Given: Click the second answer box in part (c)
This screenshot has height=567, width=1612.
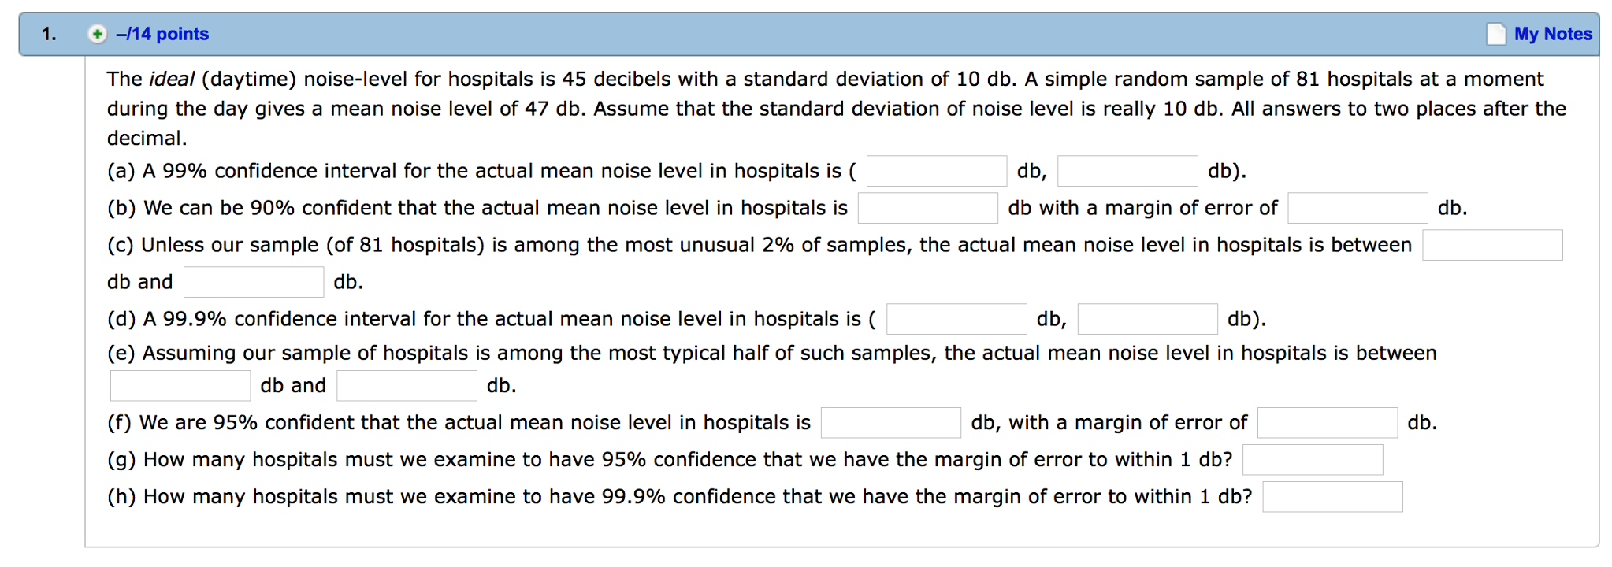Looking at the screenshot, I should pos(253,281).
